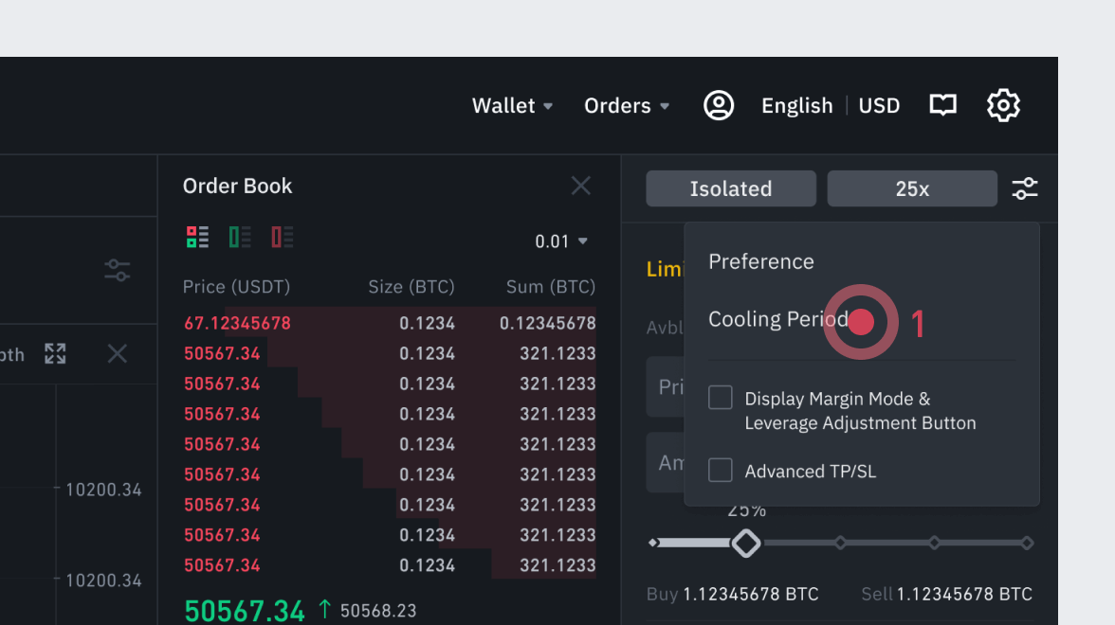Tick the Advanced TP/SL checkbox
Viewport: 1115px width, 625px height.
pyautogui.click(x=721, y=470)
